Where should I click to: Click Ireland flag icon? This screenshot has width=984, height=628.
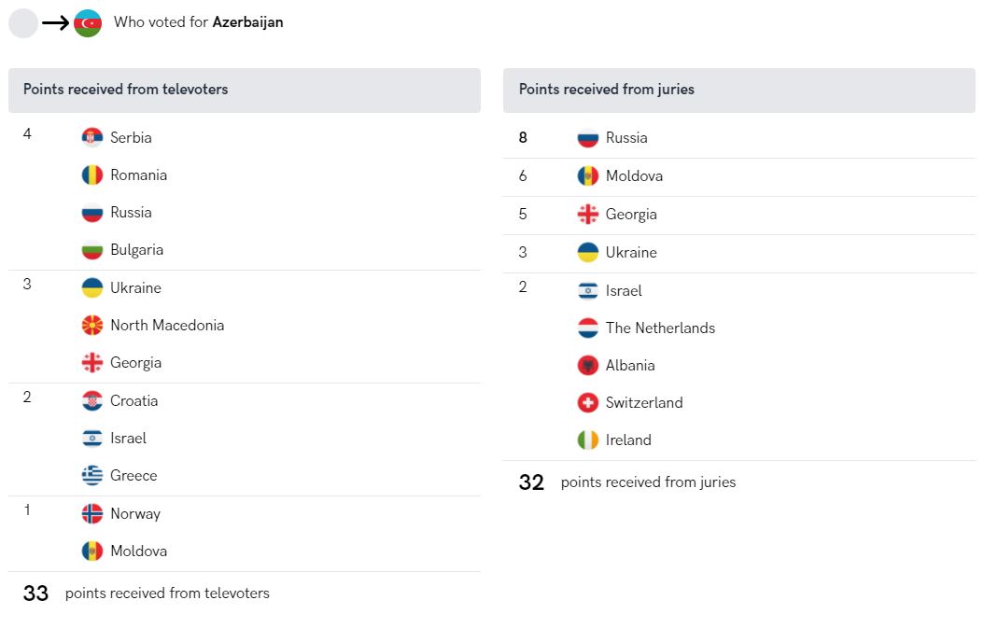point(588,440)
